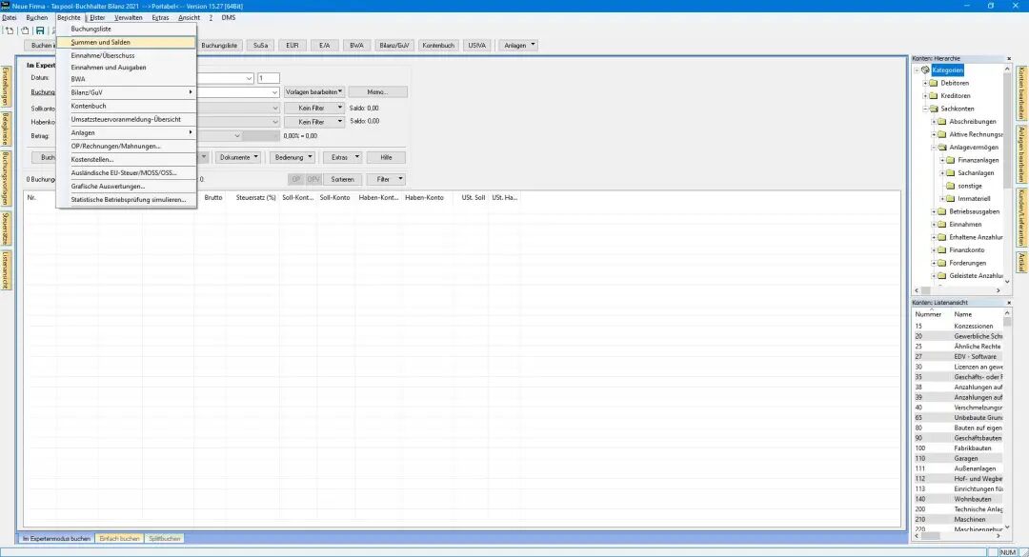Restore down the application window
Screen dimensions: 1029x557
click(991, 6)
